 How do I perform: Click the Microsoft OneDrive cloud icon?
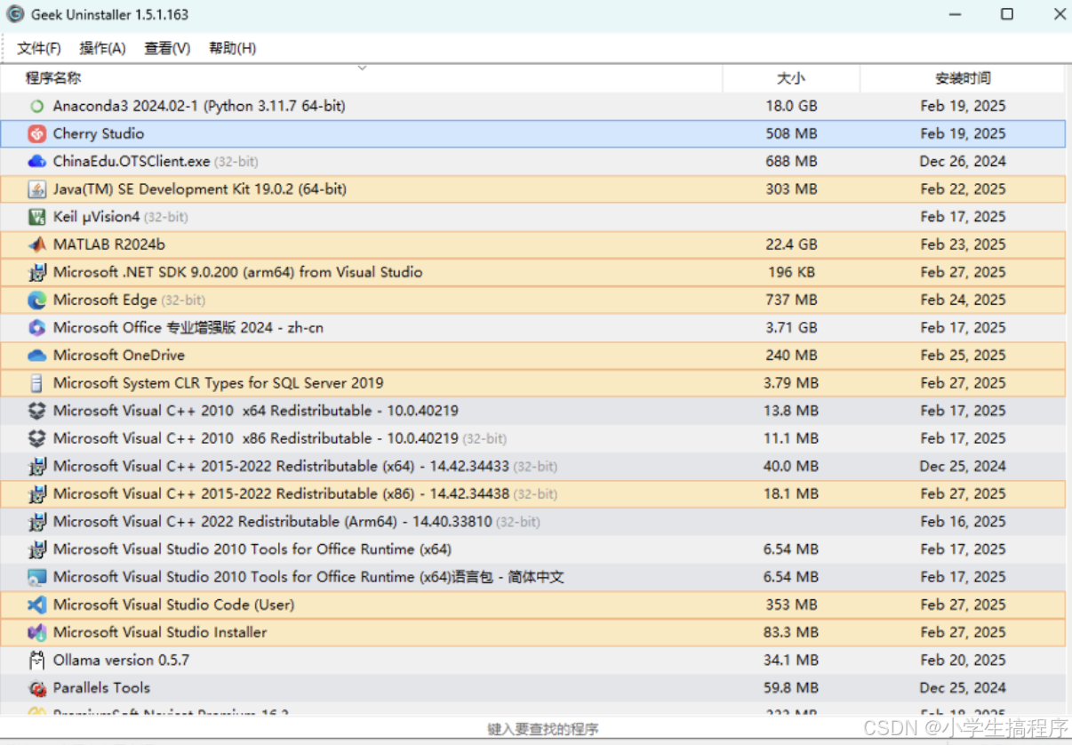[x=36, y=356]
